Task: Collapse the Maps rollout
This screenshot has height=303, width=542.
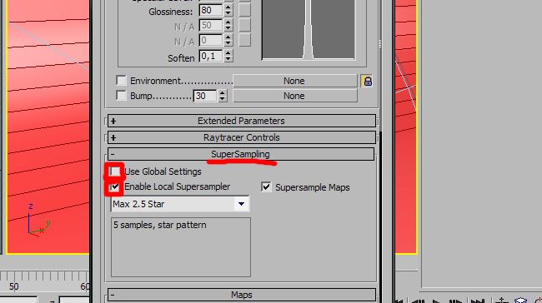Action: tap(241, 295)
